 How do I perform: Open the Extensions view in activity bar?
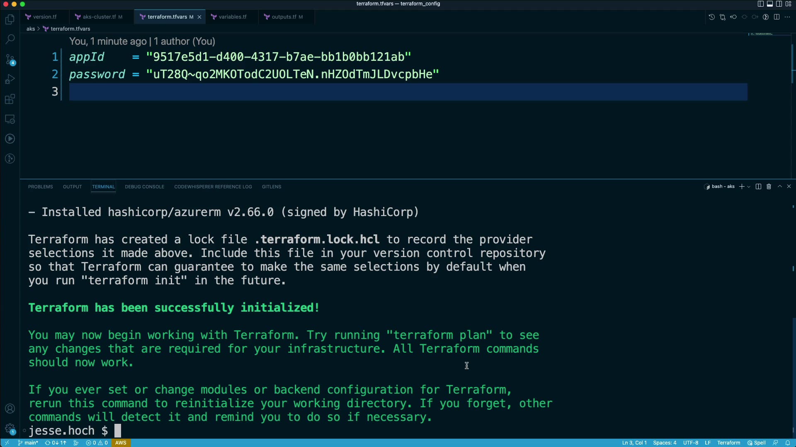10,99
